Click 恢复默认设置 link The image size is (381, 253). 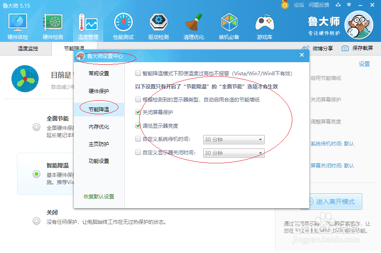(x=99, y=197)
